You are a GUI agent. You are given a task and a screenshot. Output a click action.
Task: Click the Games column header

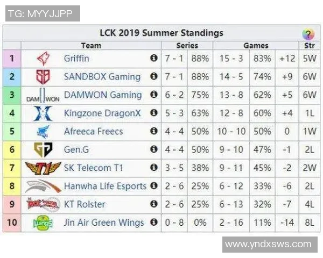(x=256, y=46)
